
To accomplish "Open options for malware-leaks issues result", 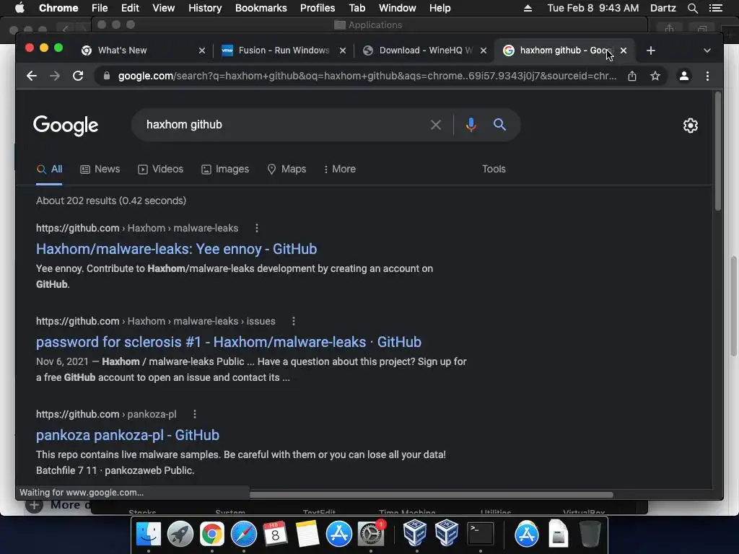I will coord(294,321).
